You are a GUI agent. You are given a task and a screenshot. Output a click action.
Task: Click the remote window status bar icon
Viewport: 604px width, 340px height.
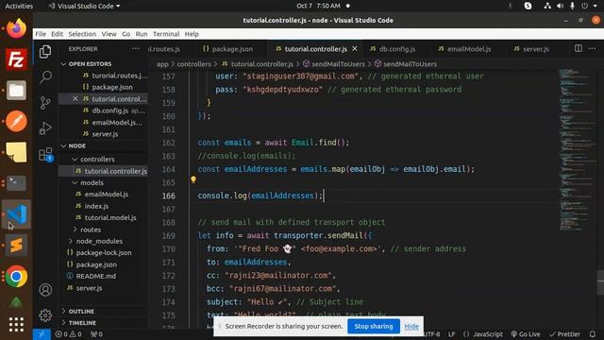click(42, 334)
